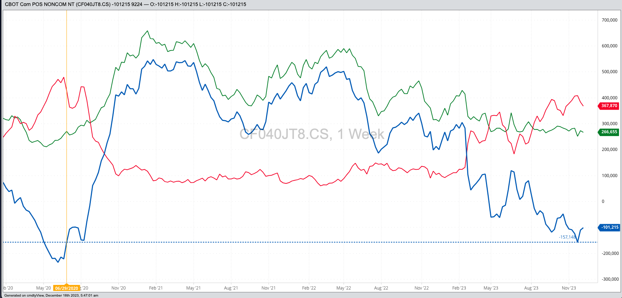Screen dimensions: 622x298
Task: Click the CF040JT8.CS, 1 Week watermark
Action: 312,134
